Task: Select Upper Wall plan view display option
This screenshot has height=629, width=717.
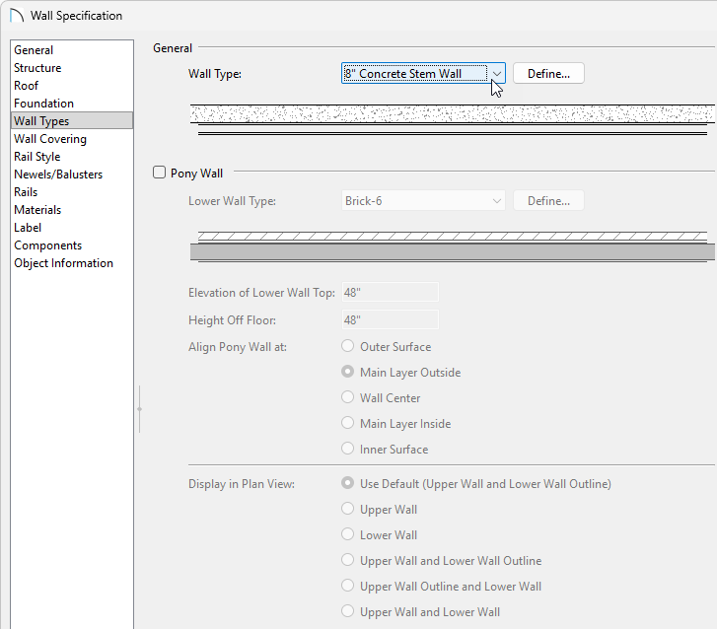Action: 347,509
